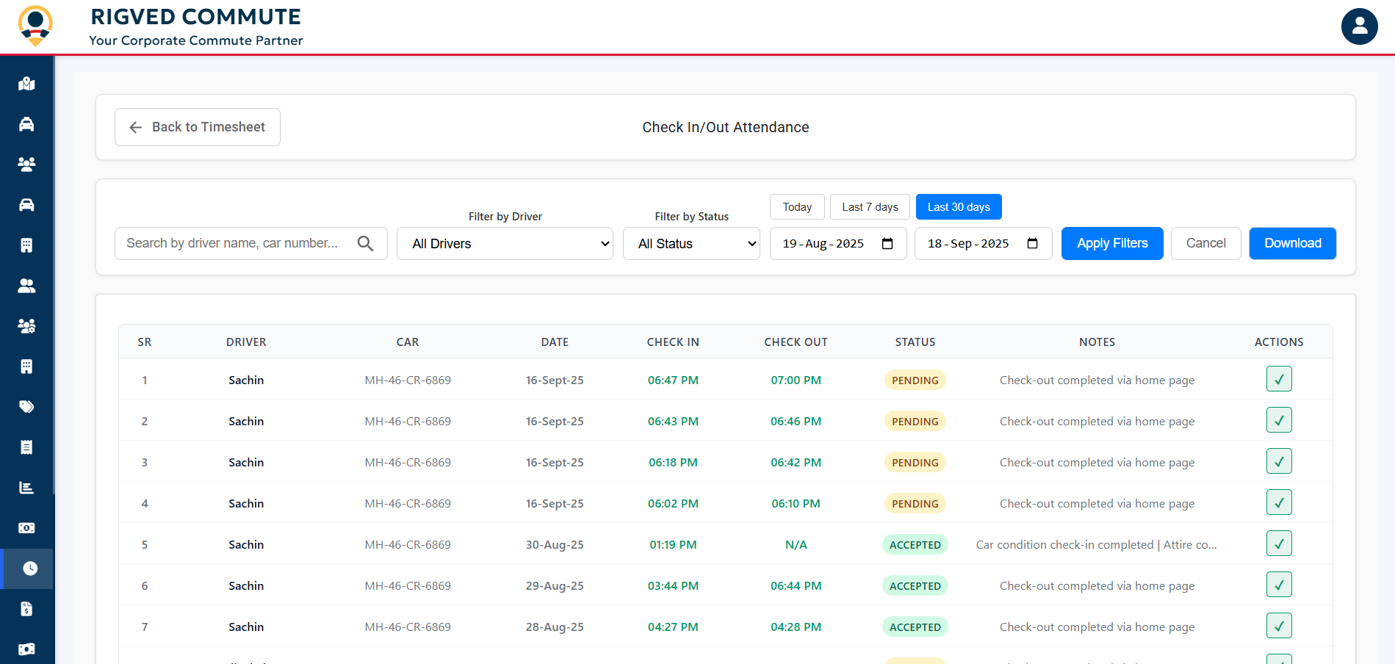This screenshot has width=1395, height=664.
Task: Click Back to Timesheet
Action: (x=197, y=126)
